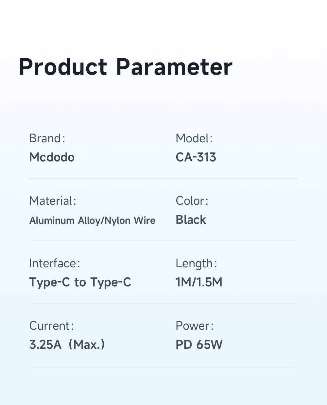The image size is (327, 405).
Task: Click the Product Parameter heading
Action: pyautogui.click(x=126, y=67)
